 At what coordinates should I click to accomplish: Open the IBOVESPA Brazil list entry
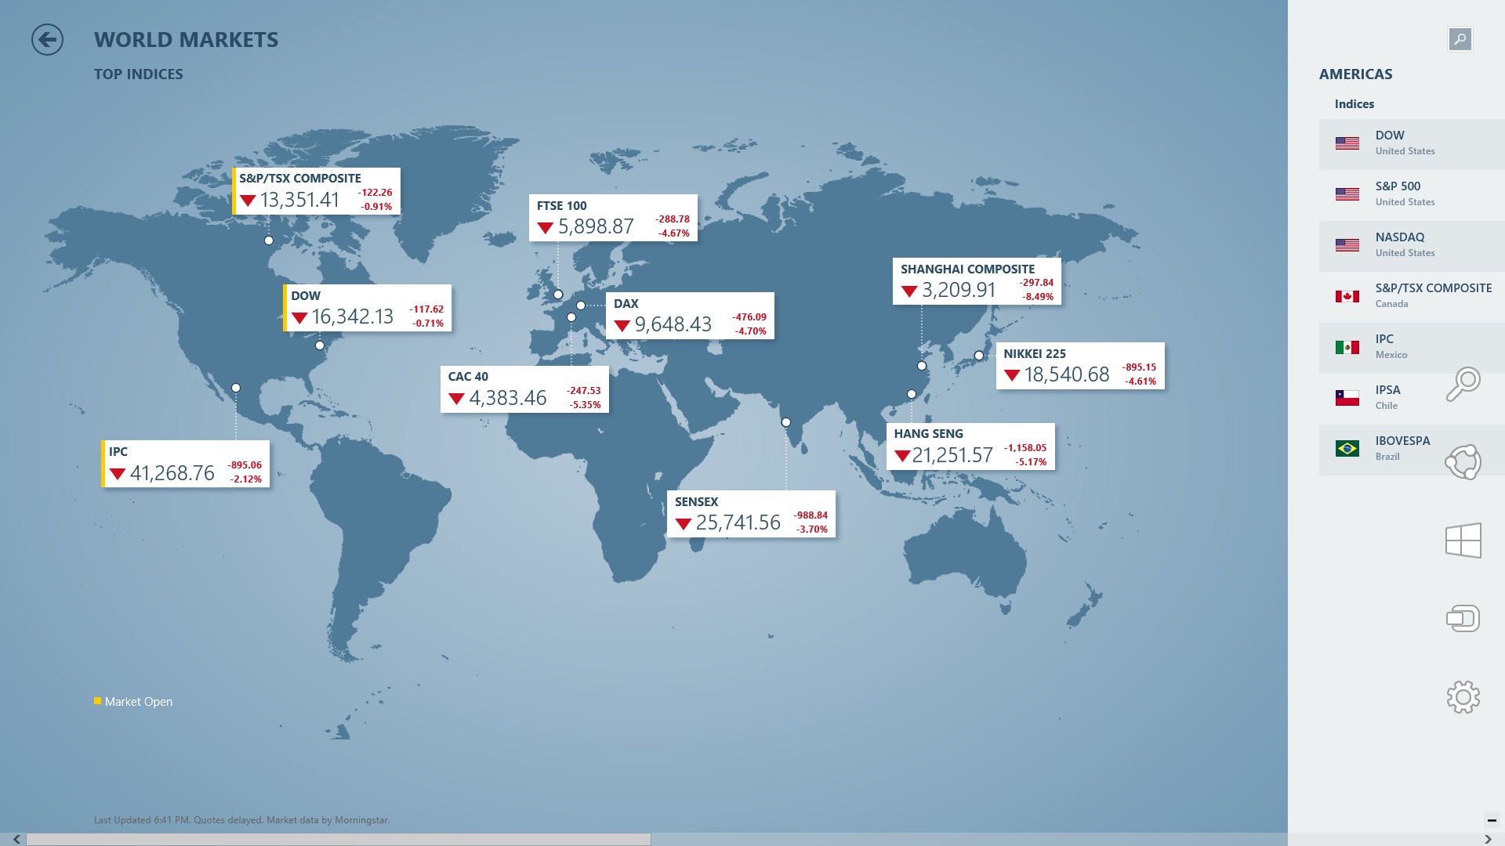[x=1412, y=450]
